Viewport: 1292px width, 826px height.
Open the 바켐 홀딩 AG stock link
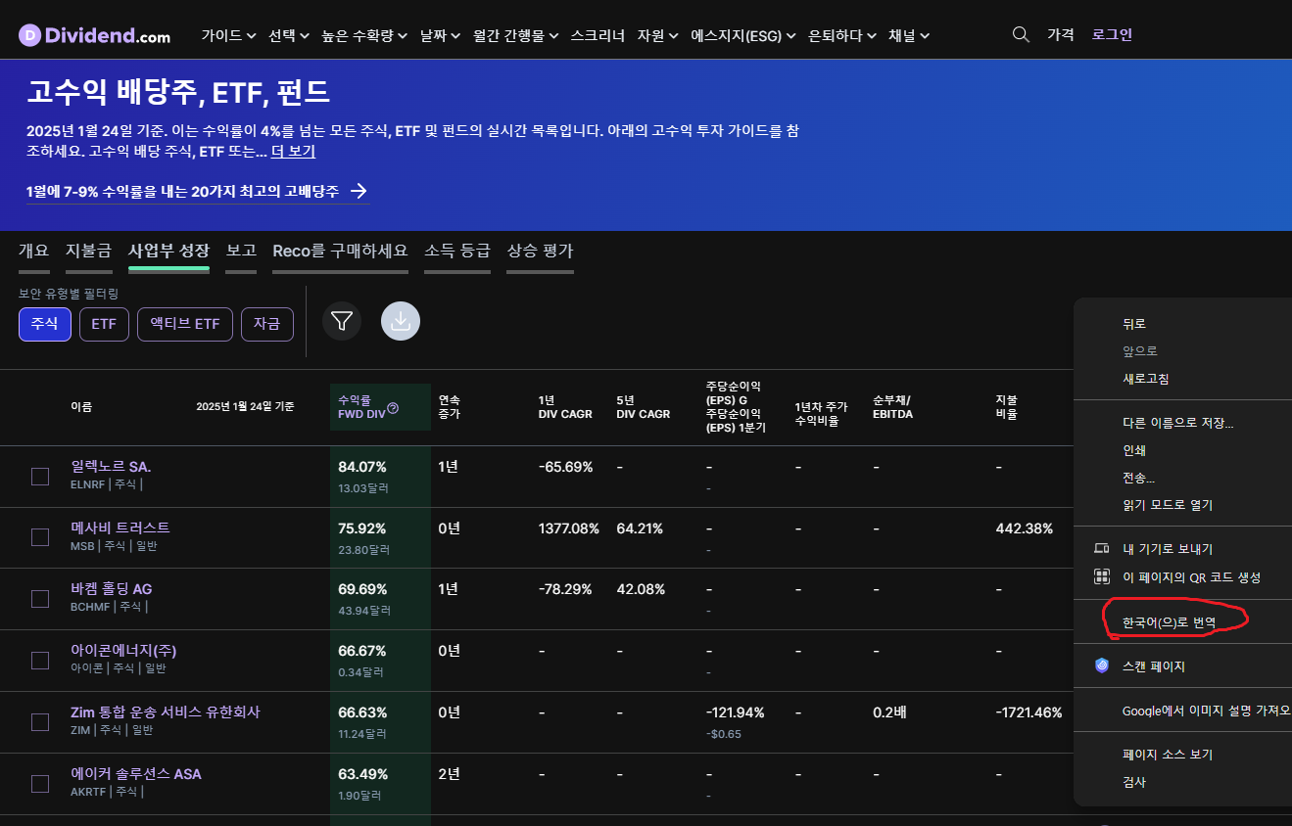(112, 589)
